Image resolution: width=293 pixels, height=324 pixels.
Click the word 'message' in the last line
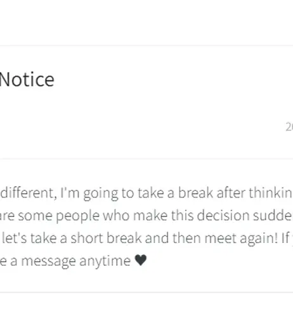click(x=48, y=262)
